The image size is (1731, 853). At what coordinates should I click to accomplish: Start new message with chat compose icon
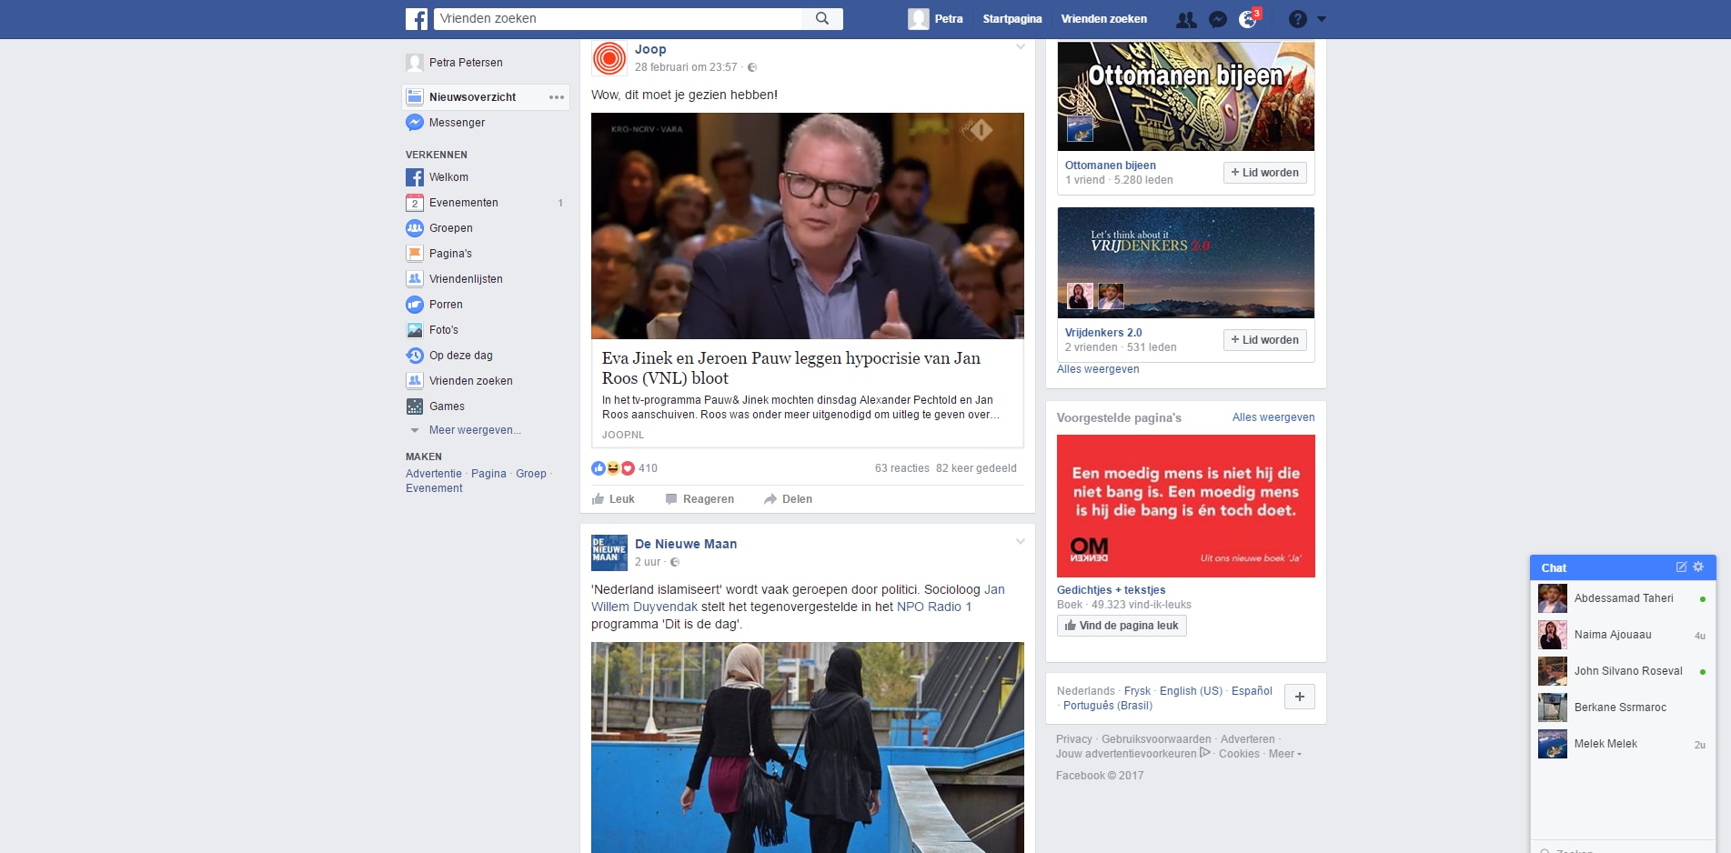pos(1681,567)
